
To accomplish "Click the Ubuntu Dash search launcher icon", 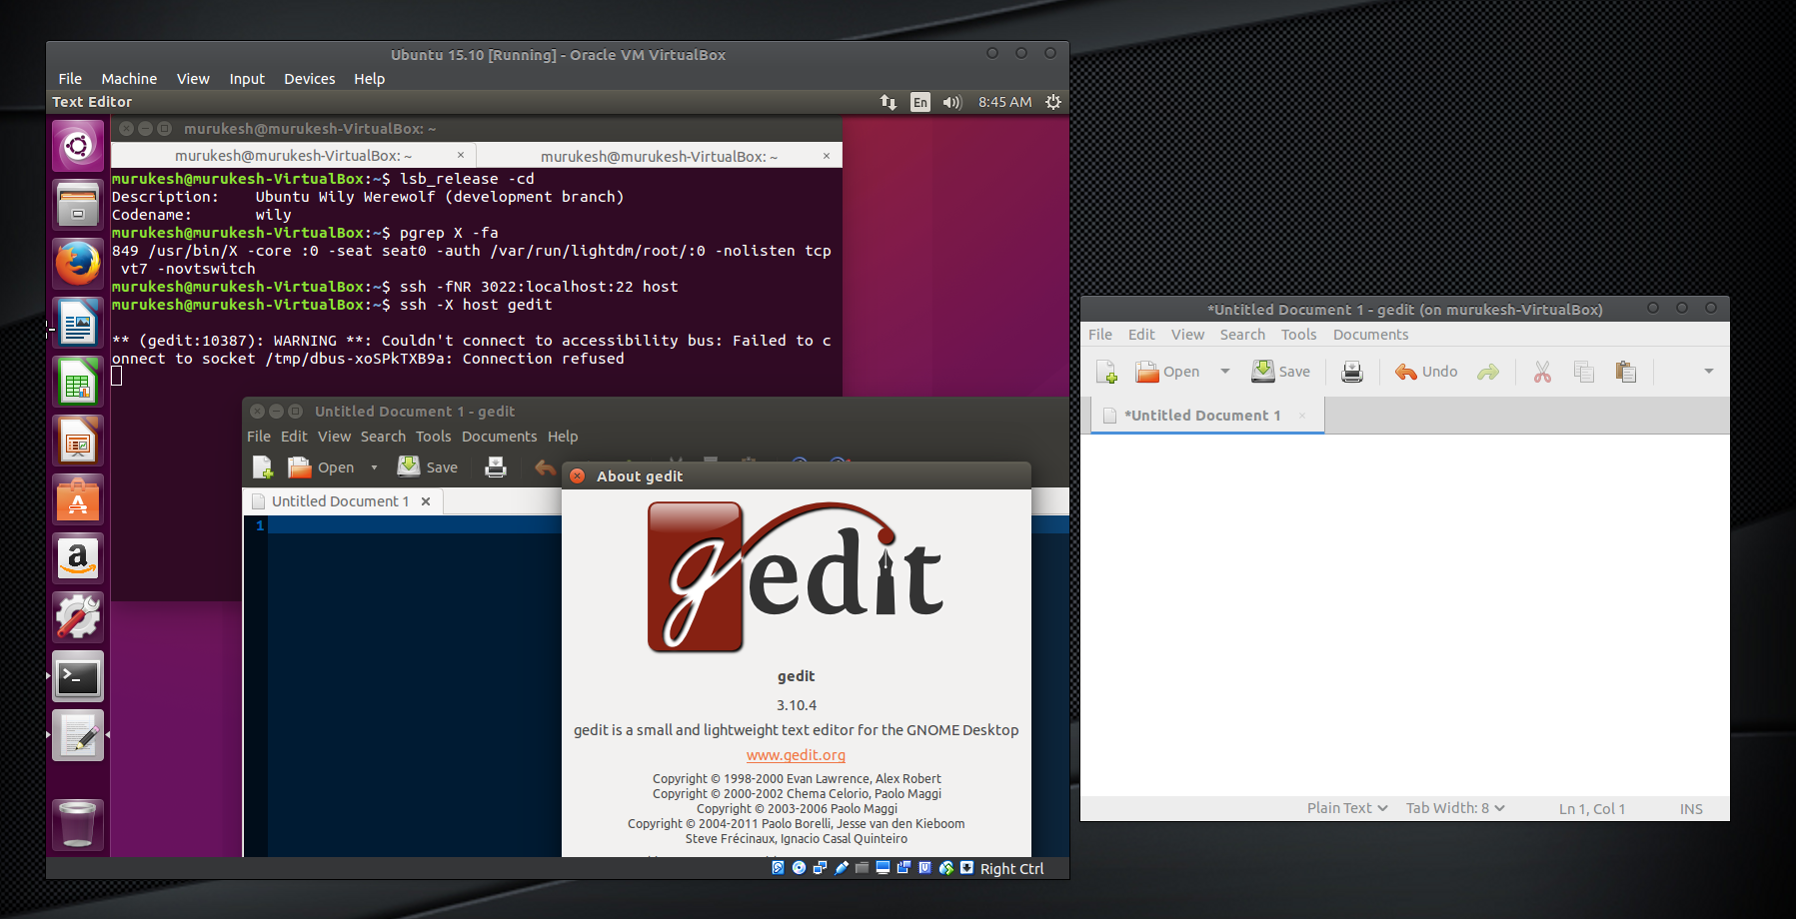I will (x=78, y=147).
